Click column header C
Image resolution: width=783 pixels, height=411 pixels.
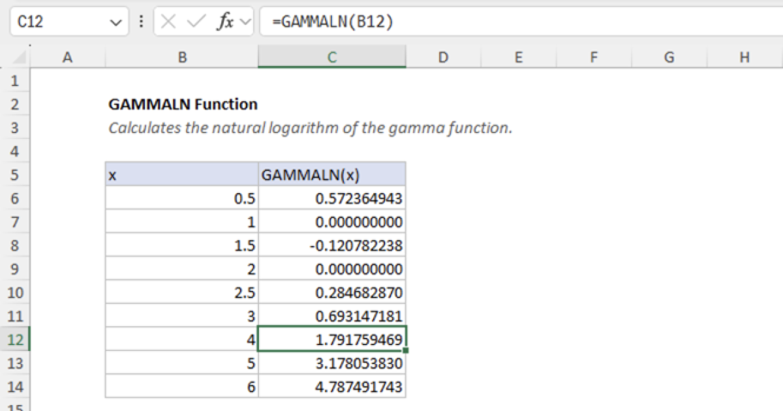pos(332,57)
